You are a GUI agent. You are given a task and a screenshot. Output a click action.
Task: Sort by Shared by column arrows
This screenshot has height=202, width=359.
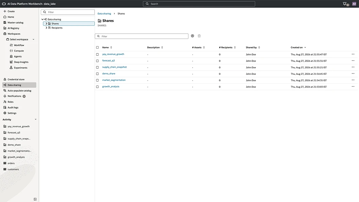point(259,47)
